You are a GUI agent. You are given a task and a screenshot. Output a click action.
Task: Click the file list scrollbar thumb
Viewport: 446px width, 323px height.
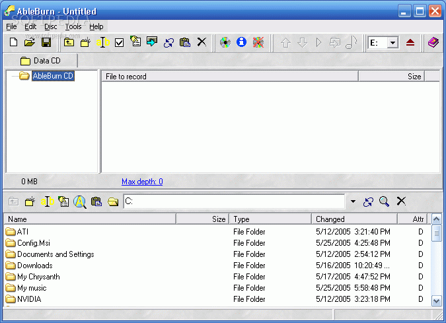[437, 233]
